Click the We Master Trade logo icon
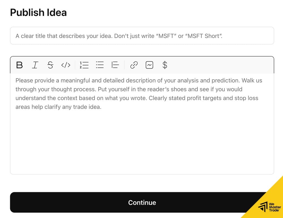 [x=263, y=207]
